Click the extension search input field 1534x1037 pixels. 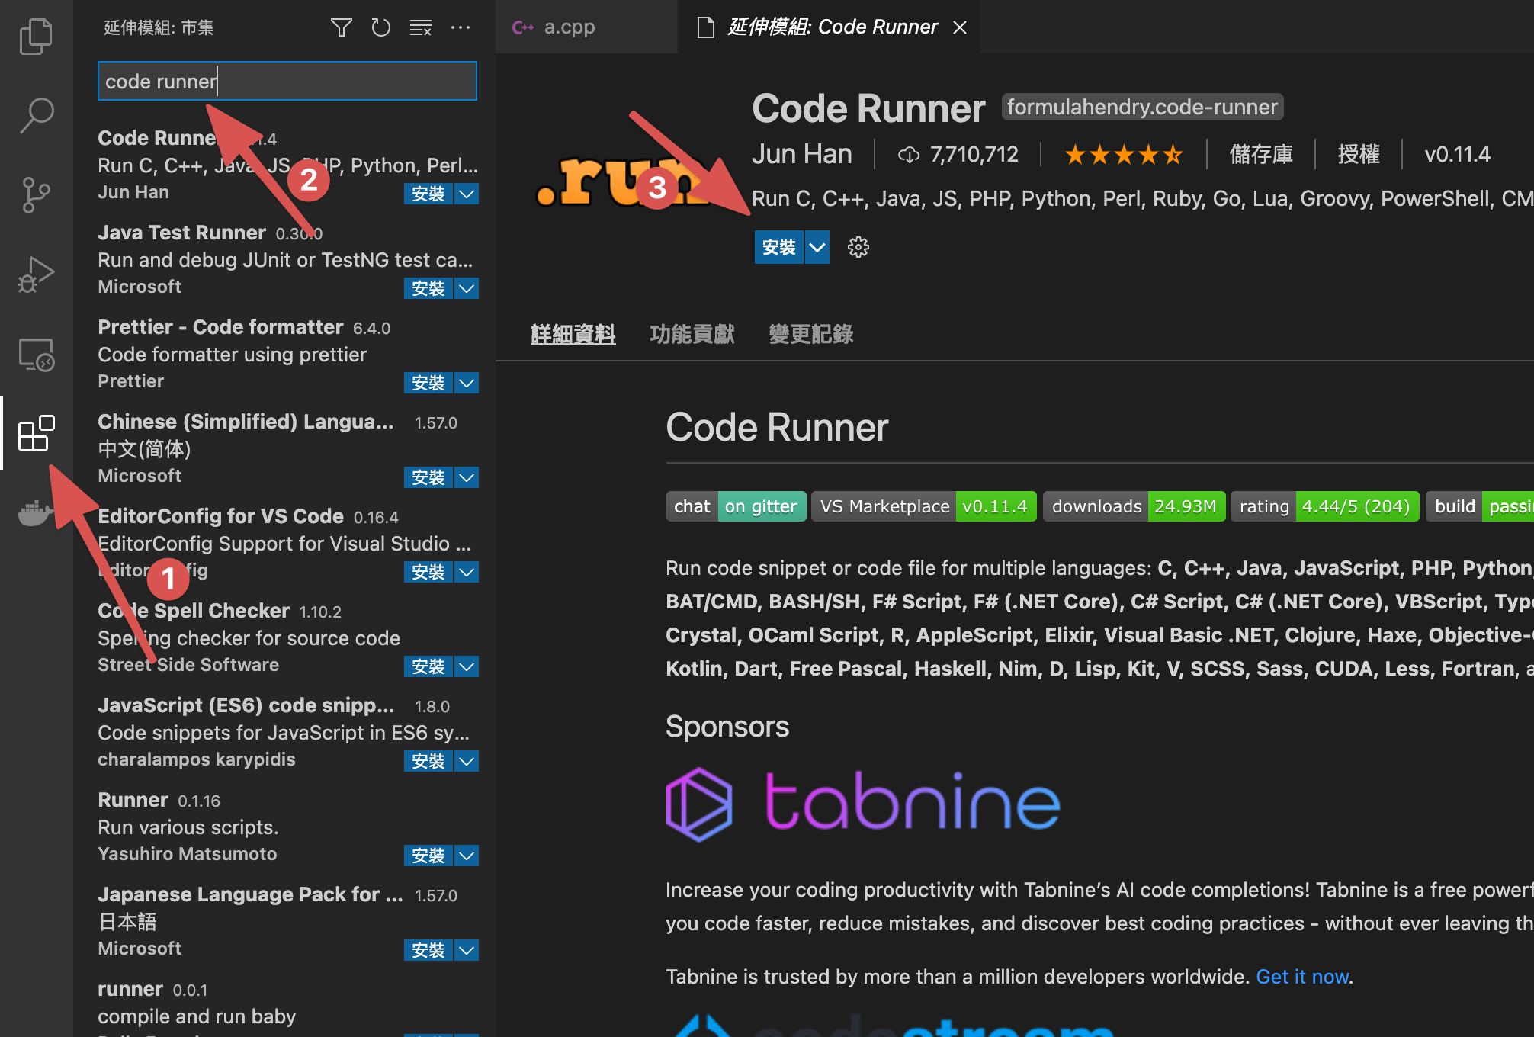coord(287,81)
